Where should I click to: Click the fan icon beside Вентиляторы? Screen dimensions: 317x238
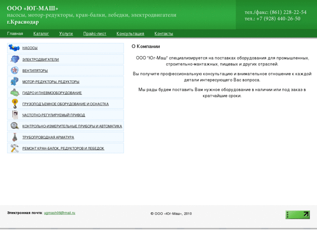[14, 70]
